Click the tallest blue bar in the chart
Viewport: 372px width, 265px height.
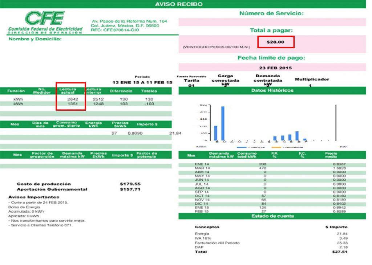[223, 123]
